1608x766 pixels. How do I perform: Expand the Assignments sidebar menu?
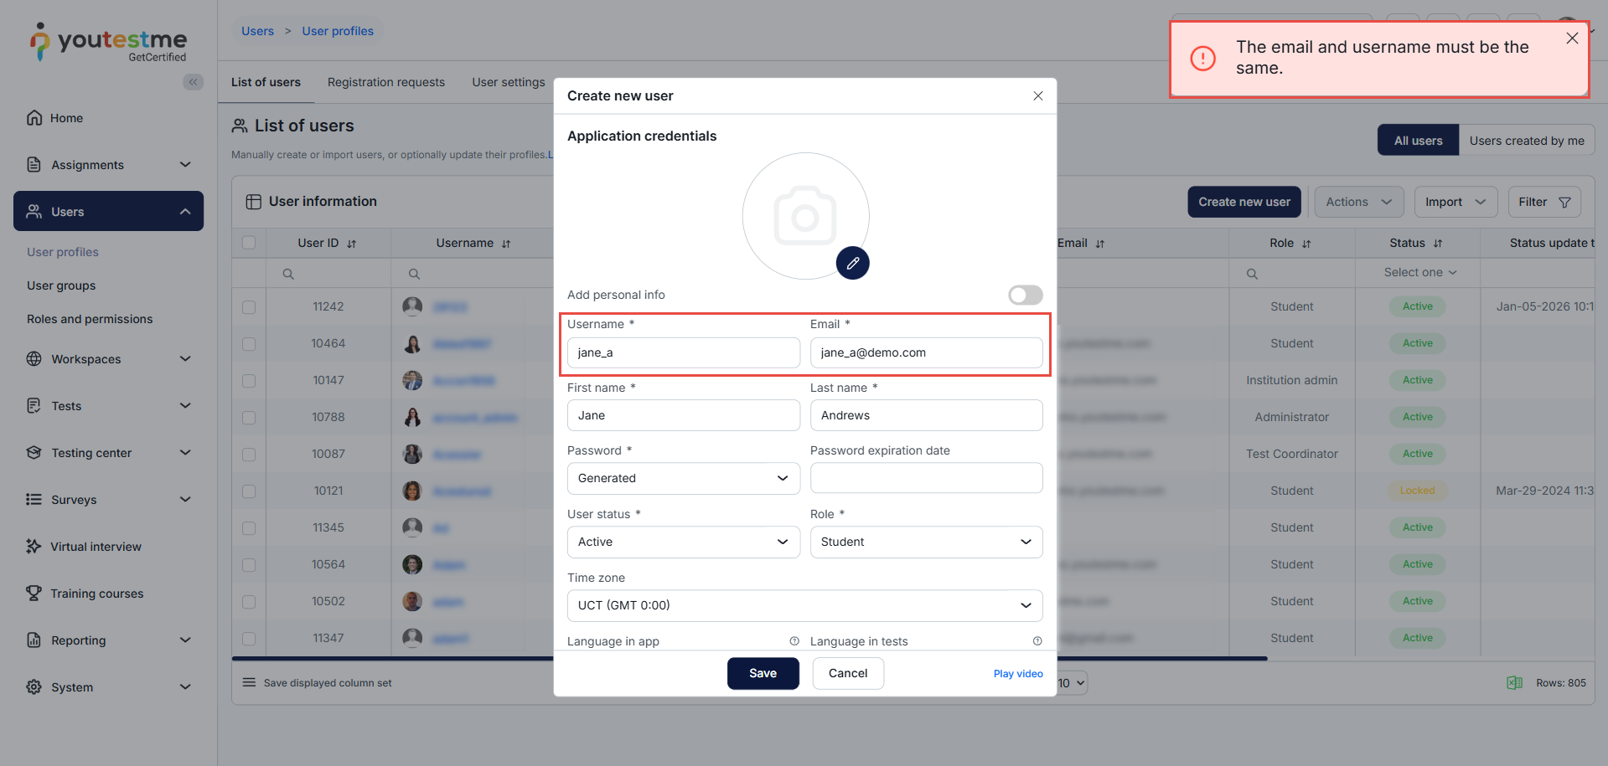[x=186, y=165]
